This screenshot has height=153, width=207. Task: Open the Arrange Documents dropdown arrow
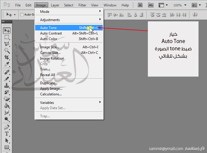tap(200, 5)
